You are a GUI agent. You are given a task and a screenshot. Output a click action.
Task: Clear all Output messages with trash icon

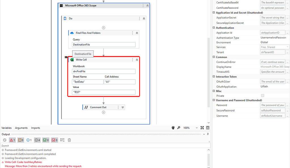69,140
